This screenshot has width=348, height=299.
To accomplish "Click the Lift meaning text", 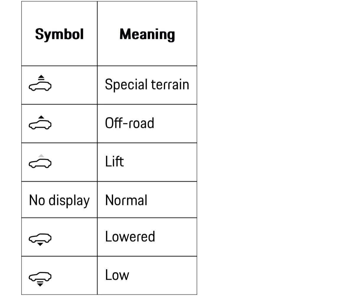I will point(114,162).
